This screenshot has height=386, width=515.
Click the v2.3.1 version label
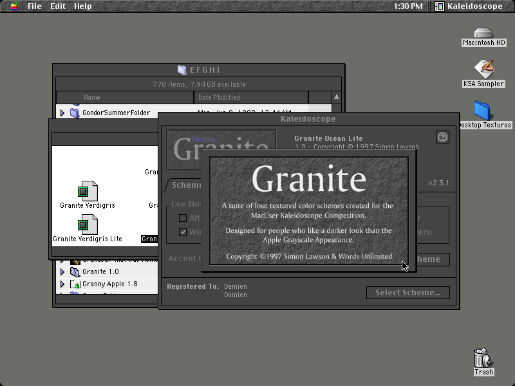pos(438,183)
